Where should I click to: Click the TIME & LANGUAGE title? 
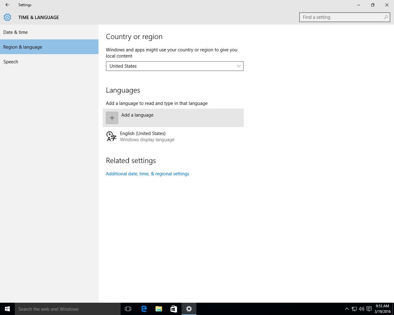click(x=38, y=18)
